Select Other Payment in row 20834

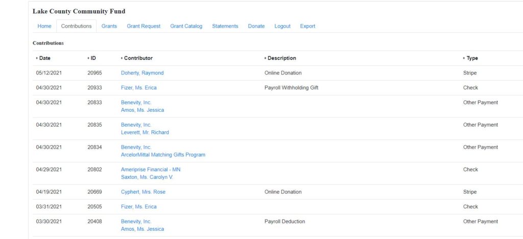point(481,147)
